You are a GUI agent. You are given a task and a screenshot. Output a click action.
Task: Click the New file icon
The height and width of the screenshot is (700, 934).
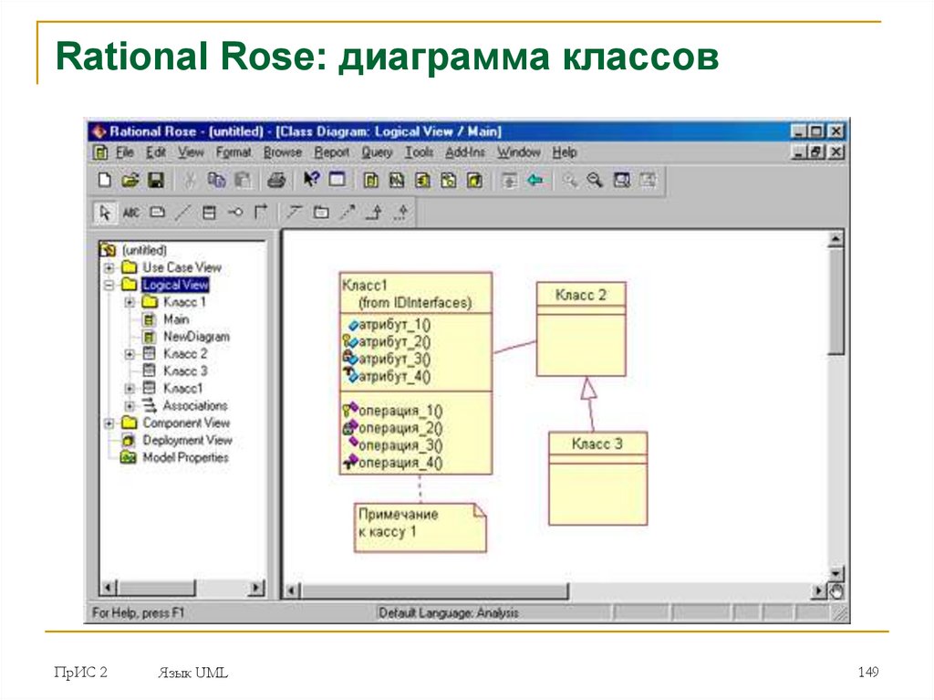[104, 180]
